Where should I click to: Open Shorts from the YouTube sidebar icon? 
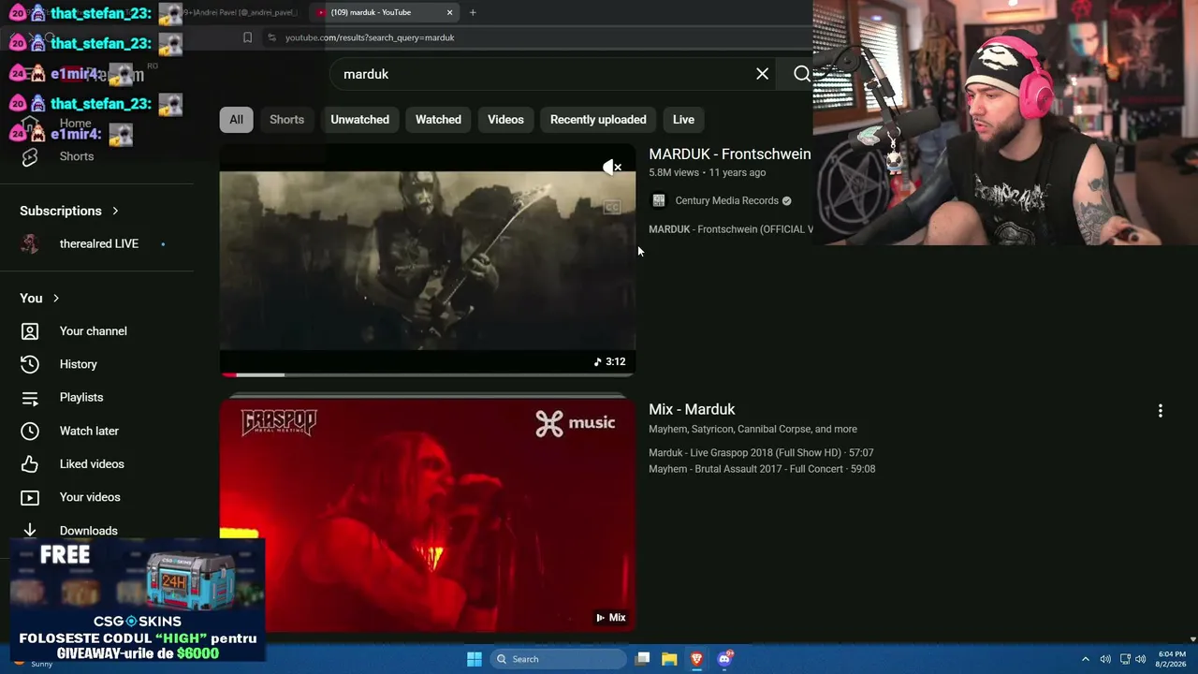(30, 156)
